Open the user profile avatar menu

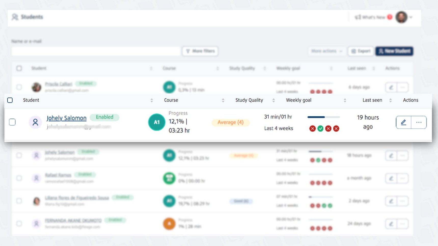click(402, 17)
